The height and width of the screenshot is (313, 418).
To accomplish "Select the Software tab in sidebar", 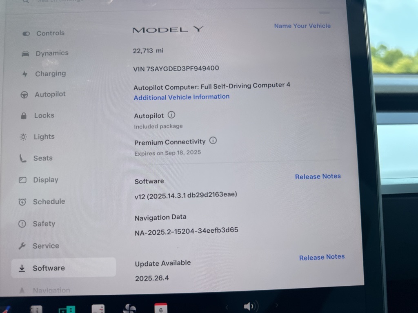I will 48,268.
